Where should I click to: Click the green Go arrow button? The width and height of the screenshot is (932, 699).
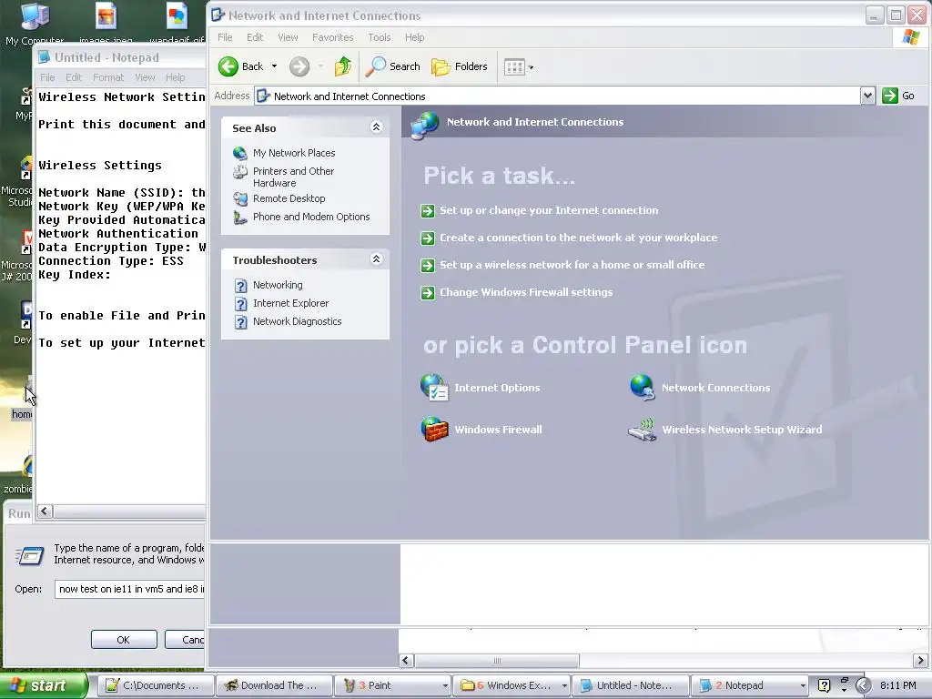point(890,96)
